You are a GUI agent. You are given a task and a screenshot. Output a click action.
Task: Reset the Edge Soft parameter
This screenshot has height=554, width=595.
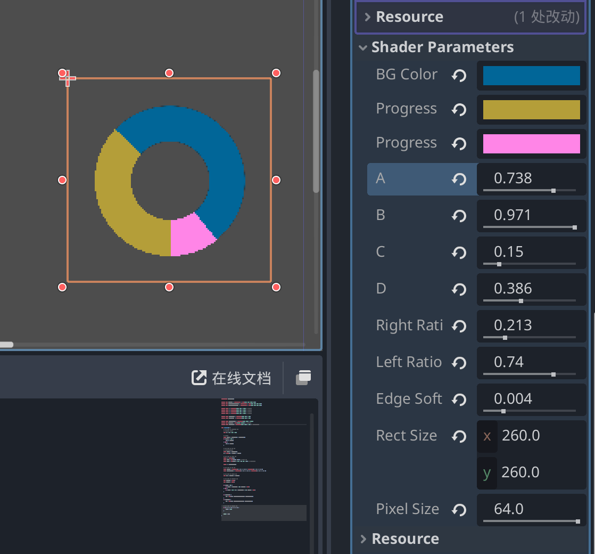[459, 400]
